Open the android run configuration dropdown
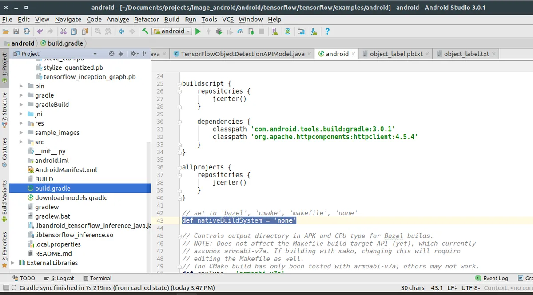Image resolution: width=533 pixels, height=295 pixels. coord(172,31)
